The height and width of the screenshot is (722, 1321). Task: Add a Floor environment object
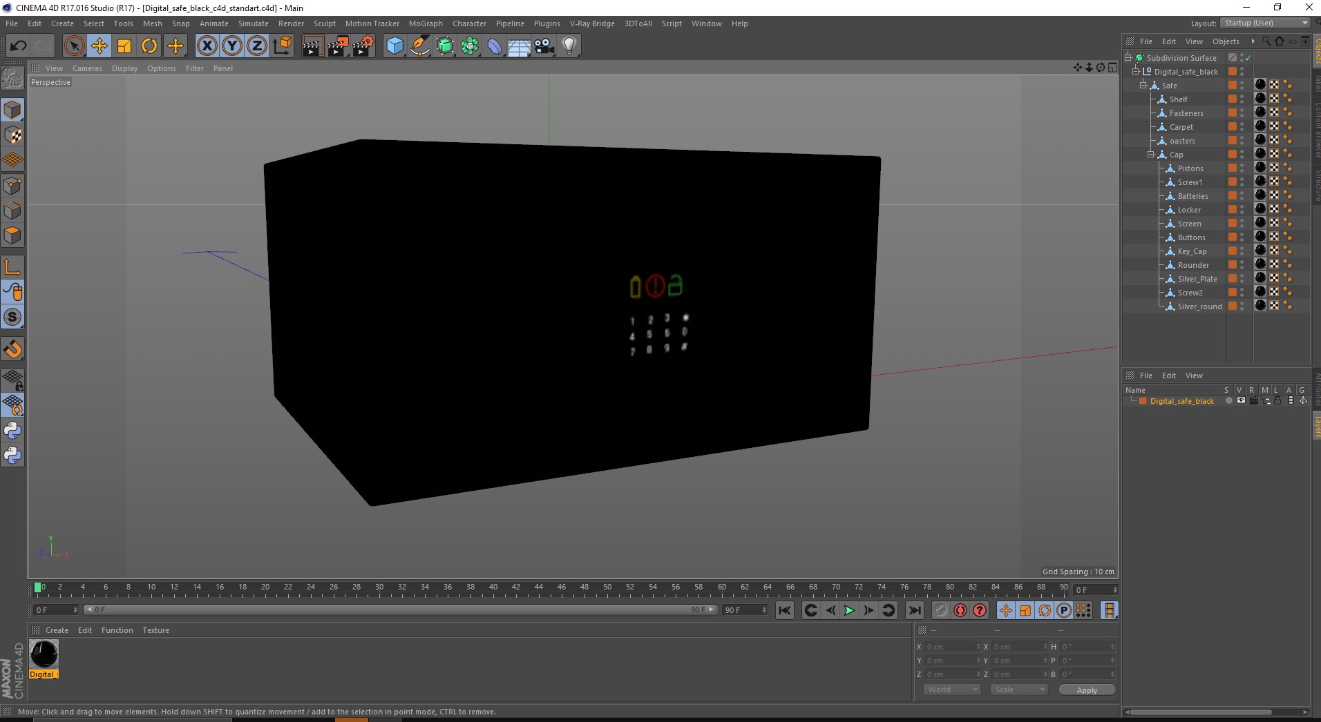[520, 46]
